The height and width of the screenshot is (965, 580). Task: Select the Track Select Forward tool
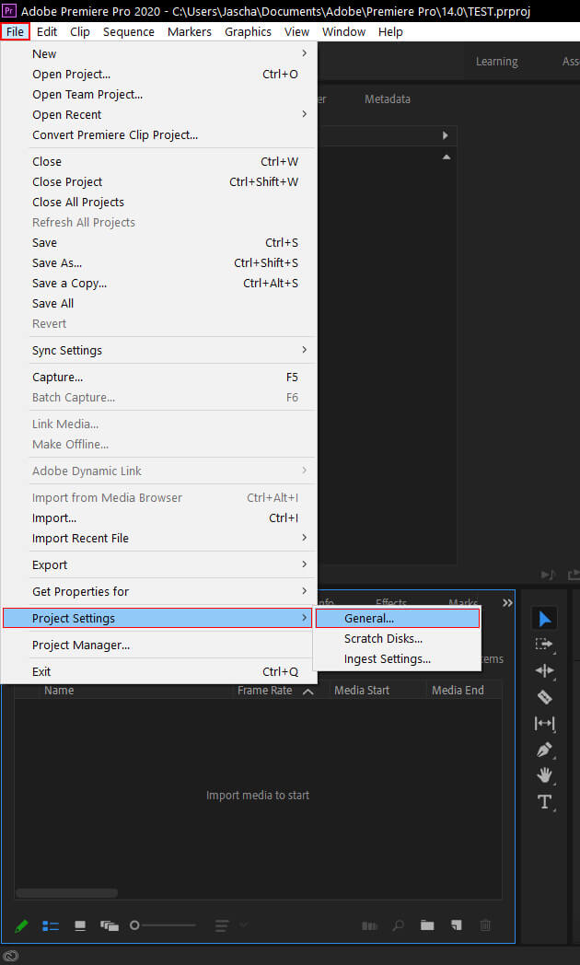[544, 645]
